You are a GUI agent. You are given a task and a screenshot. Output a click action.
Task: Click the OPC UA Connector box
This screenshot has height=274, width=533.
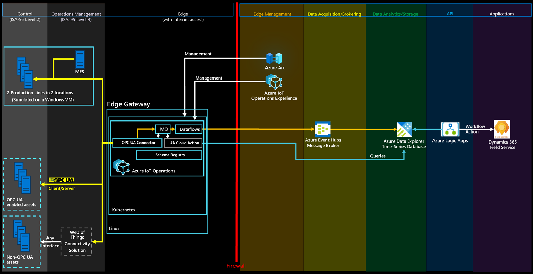(137, 143)
